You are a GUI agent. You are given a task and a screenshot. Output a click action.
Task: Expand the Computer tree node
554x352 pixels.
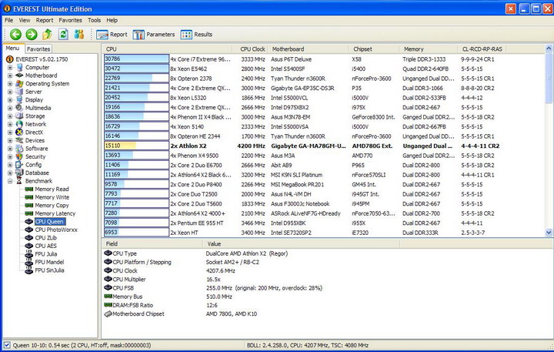[x=10, y=67]
